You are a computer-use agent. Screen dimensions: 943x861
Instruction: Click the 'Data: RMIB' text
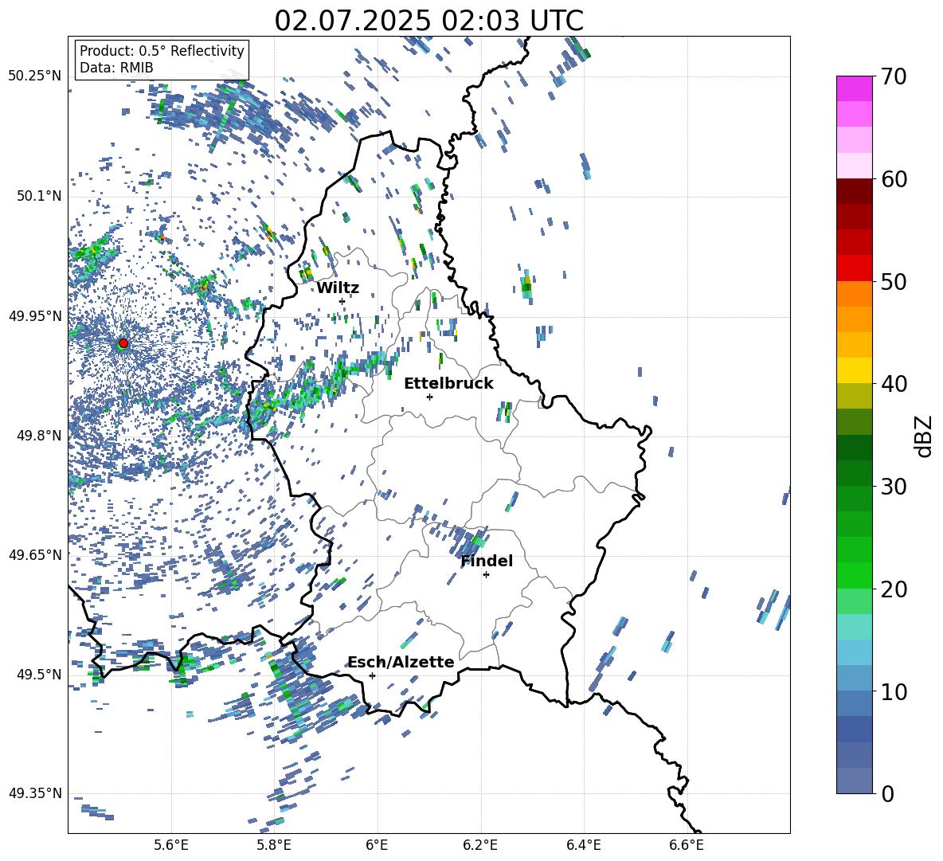click(116, 68)
